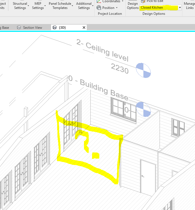Click the Ceiling level elevation marker

tap(143, 70)
